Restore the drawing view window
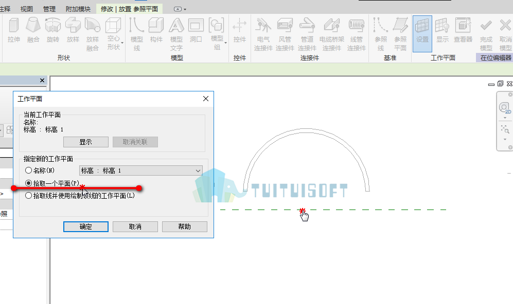 click(500, 84)
